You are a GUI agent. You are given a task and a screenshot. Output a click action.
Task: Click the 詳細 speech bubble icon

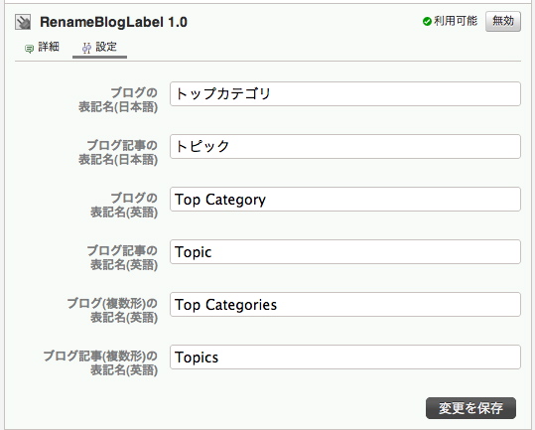pyautogui.click(x=29, y=49)
